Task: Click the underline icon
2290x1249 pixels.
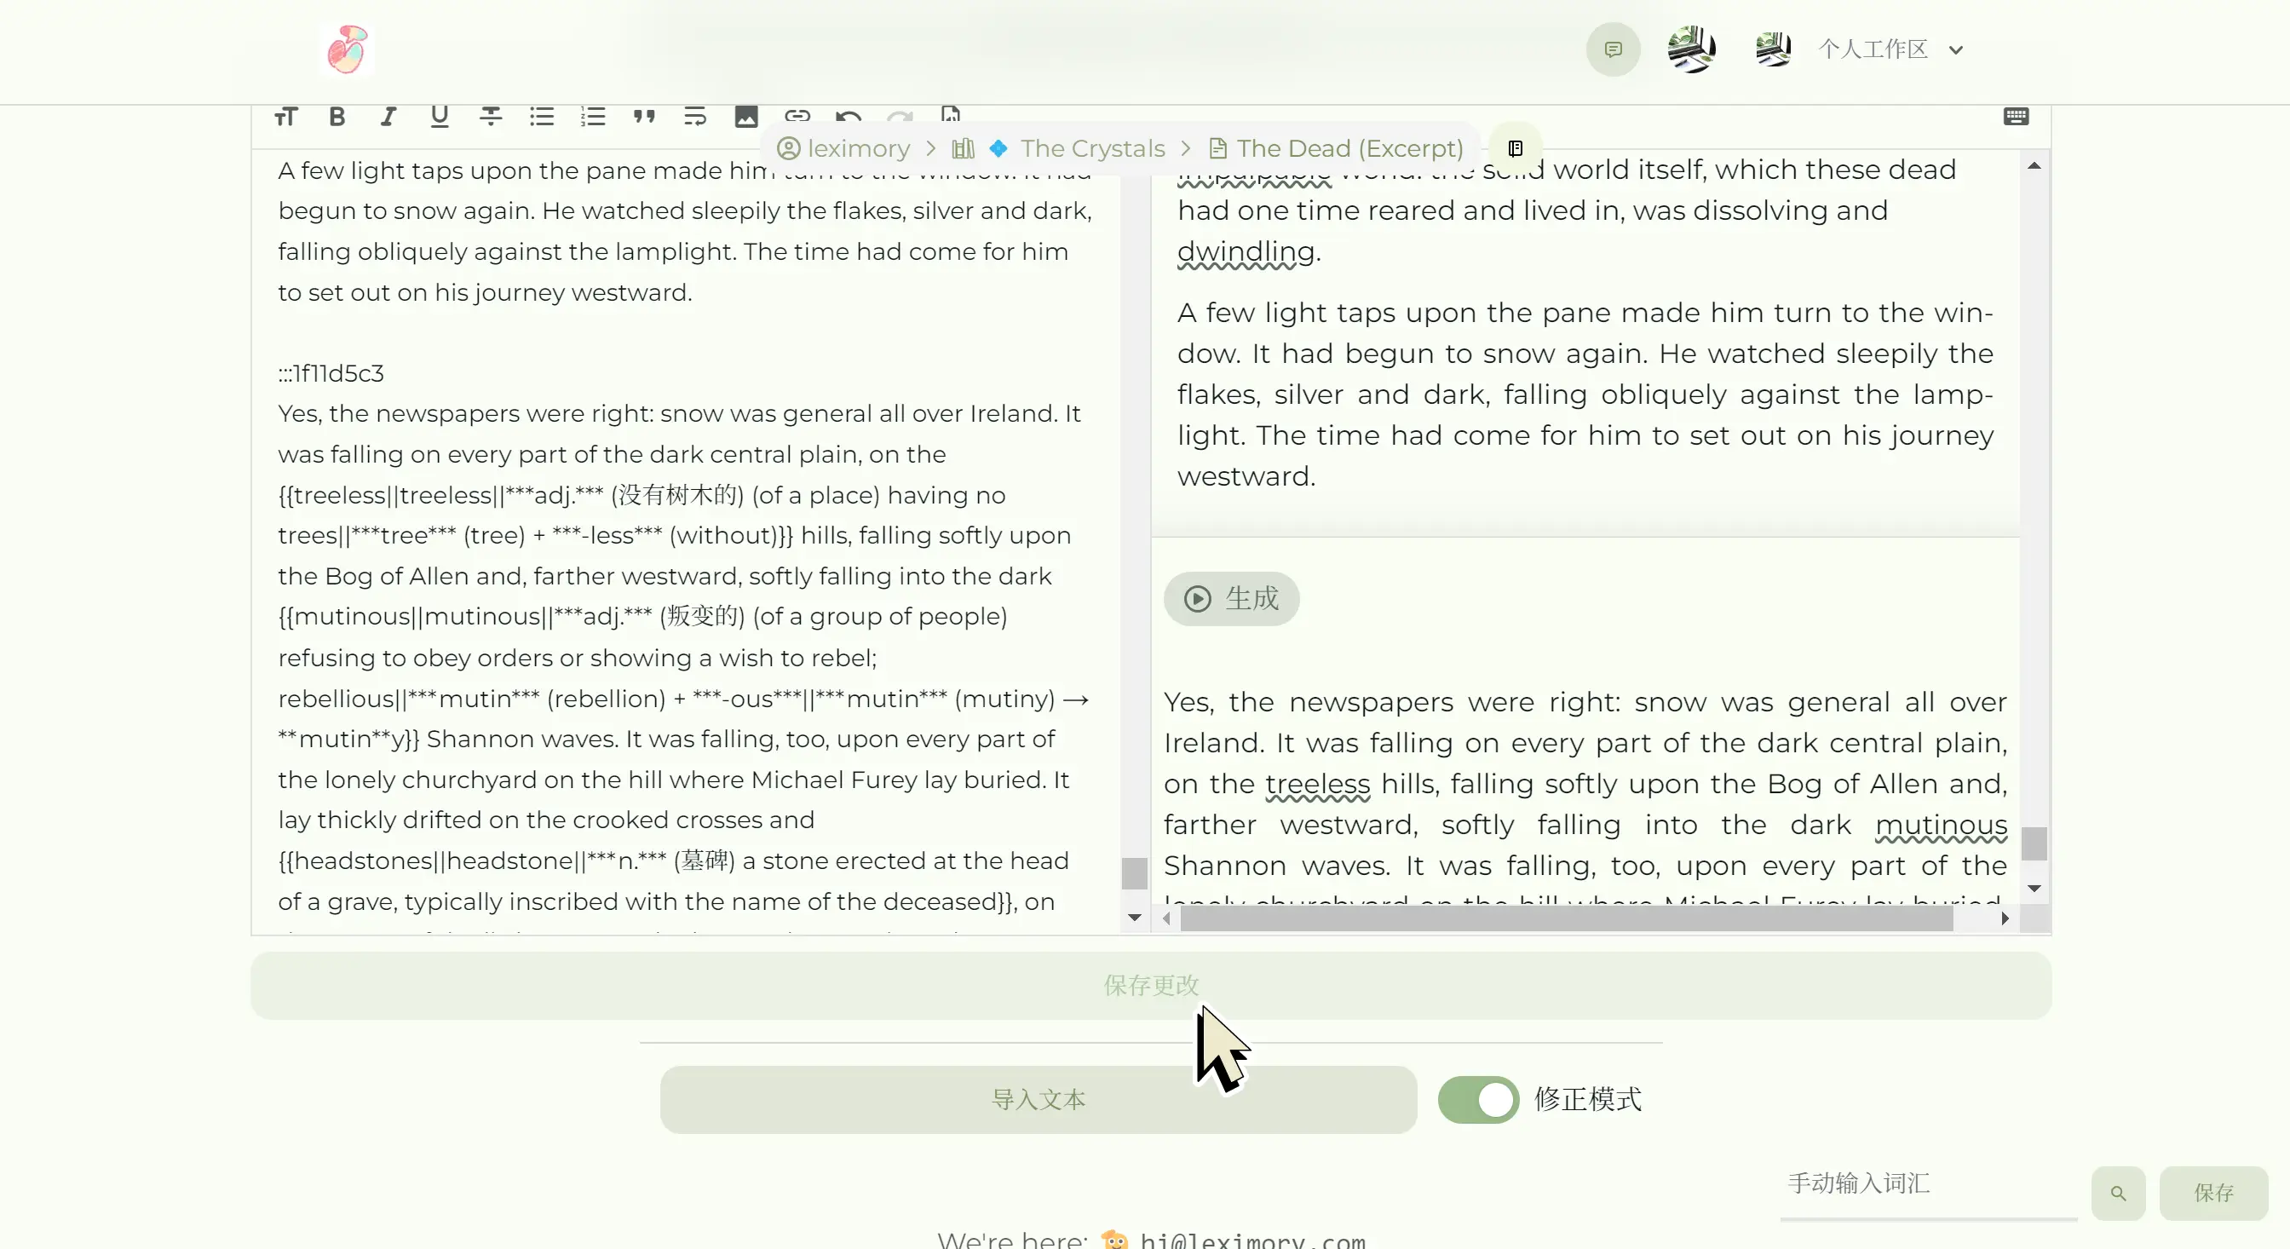Action: (439, 117)
